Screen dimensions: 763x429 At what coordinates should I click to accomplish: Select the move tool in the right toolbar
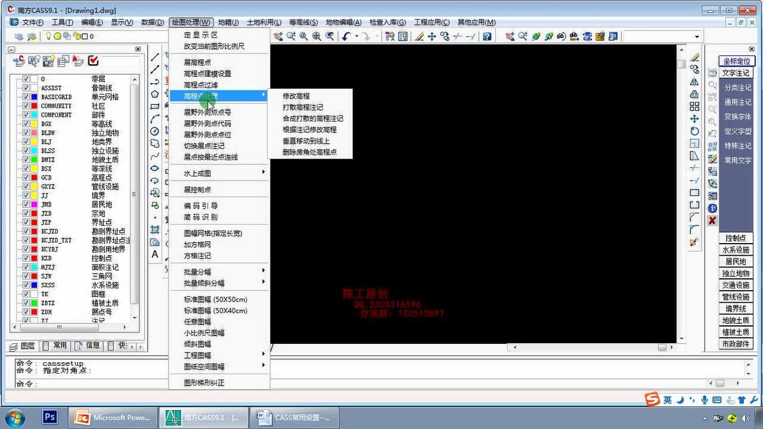pyautogui.click(x=694, y=119)
